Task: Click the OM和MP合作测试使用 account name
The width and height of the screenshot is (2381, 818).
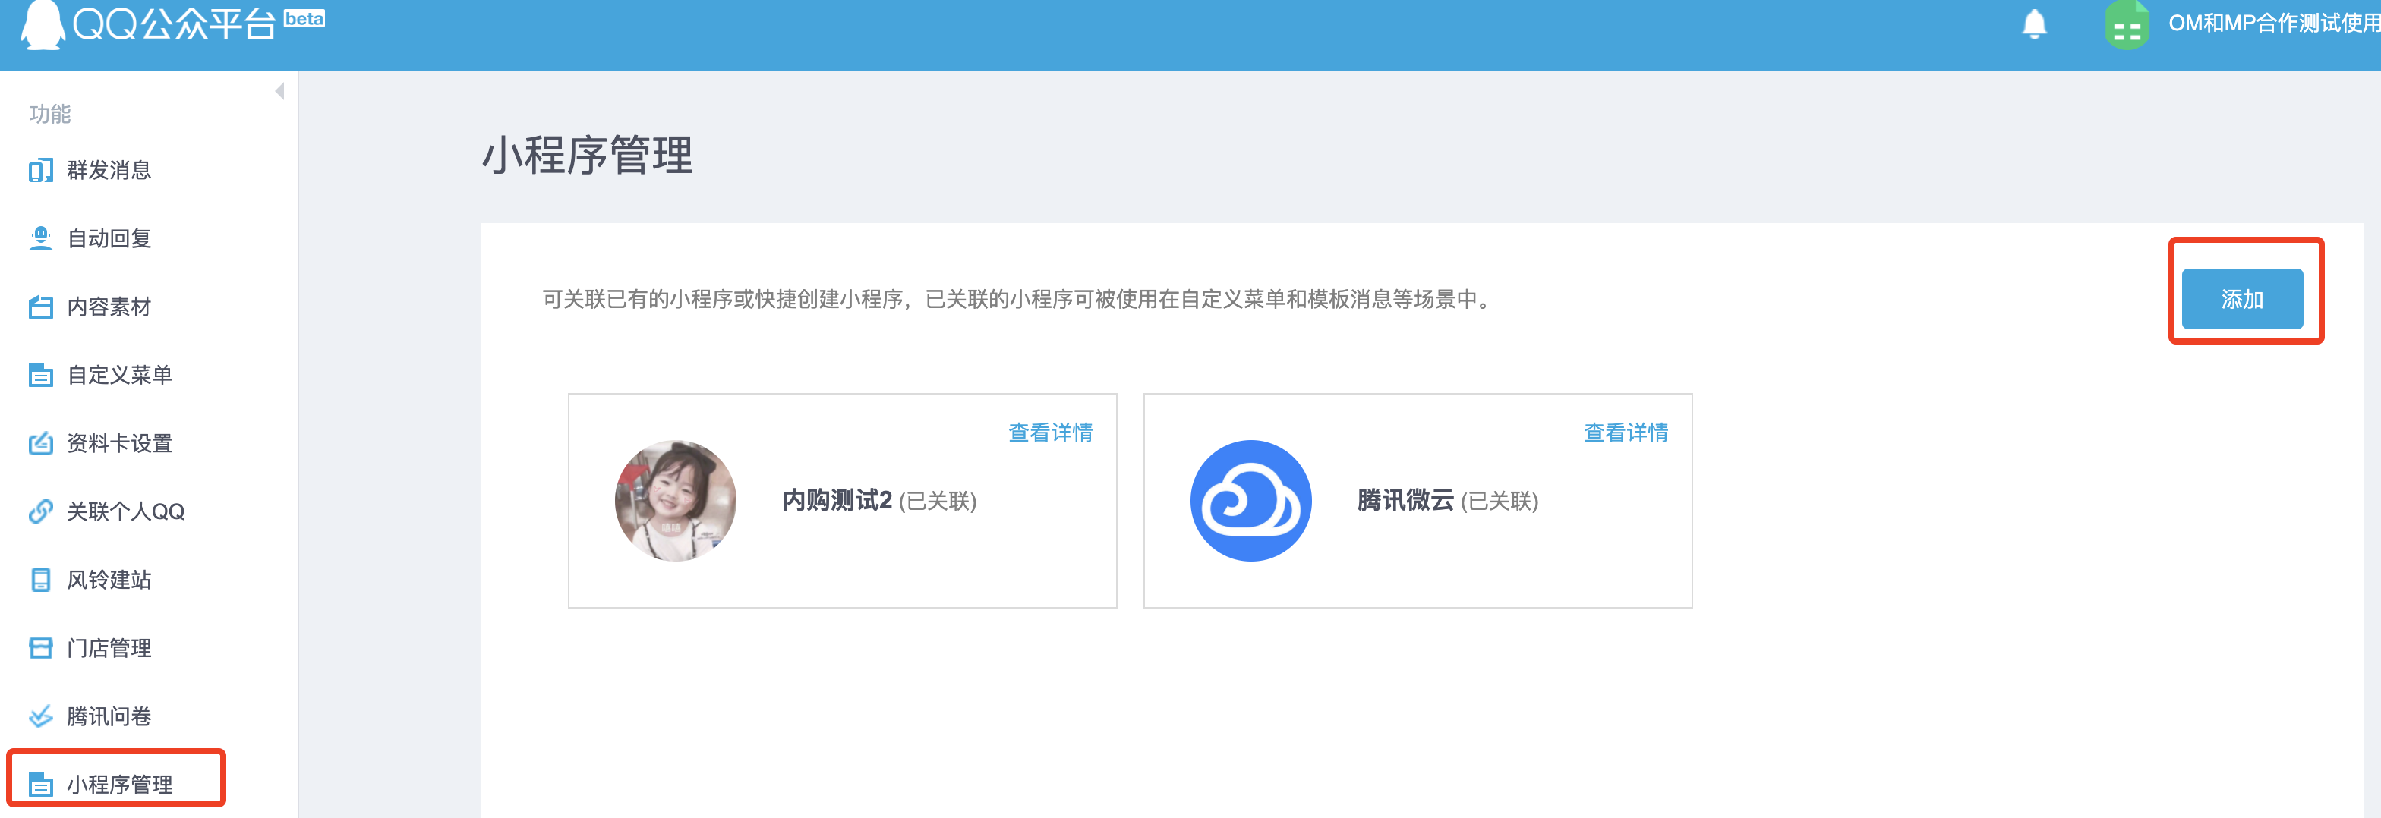Action: 2274,24
